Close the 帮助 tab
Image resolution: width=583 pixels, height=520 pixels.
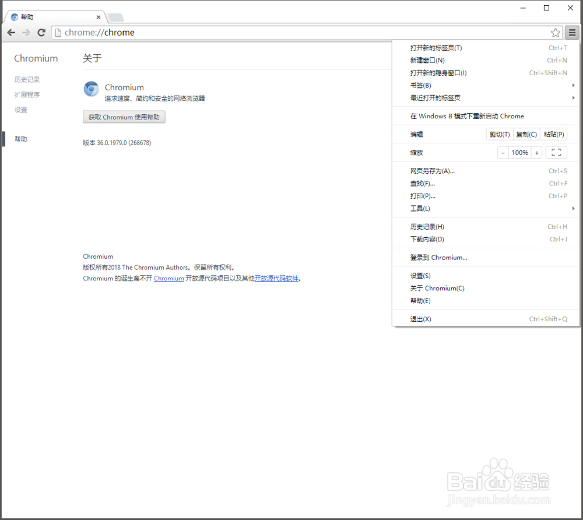click(98, 17)
